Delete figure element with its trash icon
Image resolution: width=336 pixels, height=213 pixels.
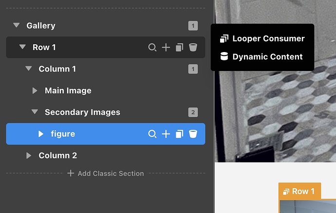tap(193, 134)
